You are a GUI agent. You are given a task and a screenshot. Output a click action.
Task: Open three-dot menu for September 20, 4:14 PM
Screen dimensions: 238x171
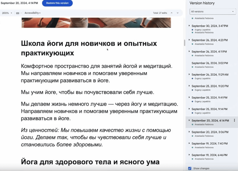pyautogui.click(x=234, y=120)
